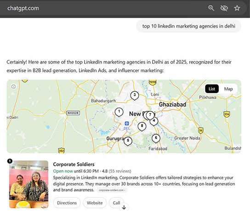Call Corporate Soldiers
250x211 pixels.
pyautogui.click(x=116, y=203)
